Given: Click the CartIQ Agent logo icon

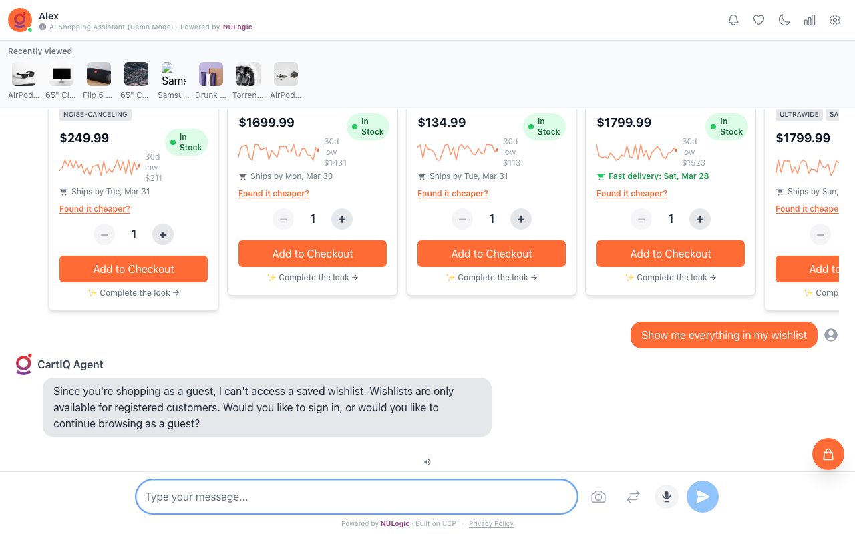Looking at the screenshot, I should tap(24, 365).
